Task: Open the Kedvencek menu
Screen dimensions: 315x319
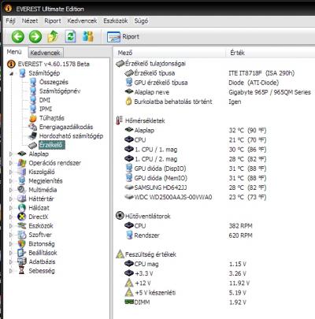Action: tap(82, 20)
